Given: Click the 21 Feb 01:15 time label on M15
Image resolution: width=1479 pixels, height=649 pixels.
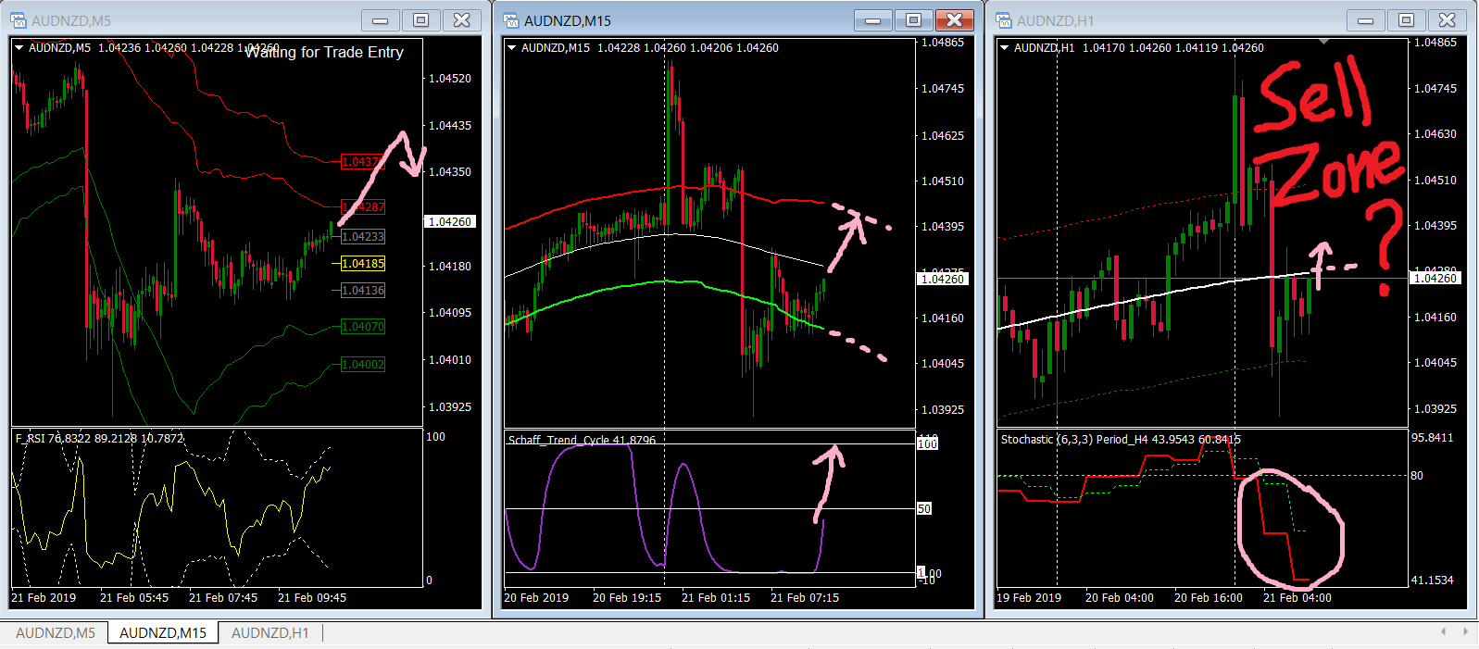Looking at the screenshot, I should [x=716, y=598].
